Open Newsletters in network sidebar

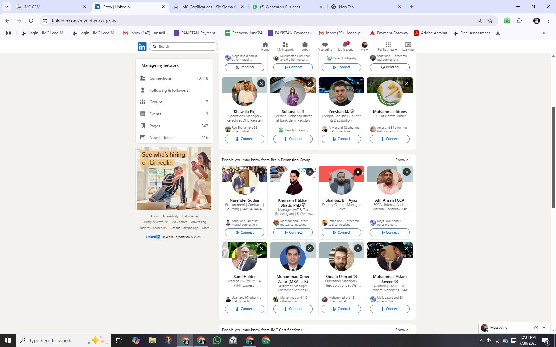tap(174, 138)
